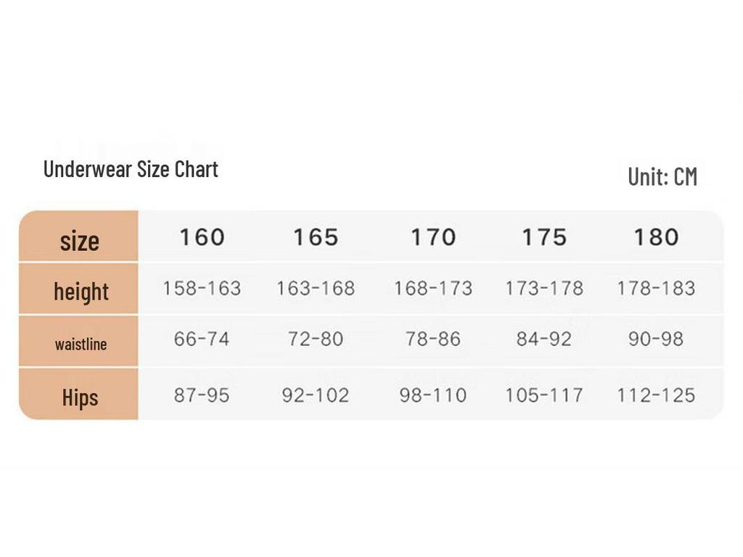Select the 'size' row header
743x557 pixels.
point(79,240)
